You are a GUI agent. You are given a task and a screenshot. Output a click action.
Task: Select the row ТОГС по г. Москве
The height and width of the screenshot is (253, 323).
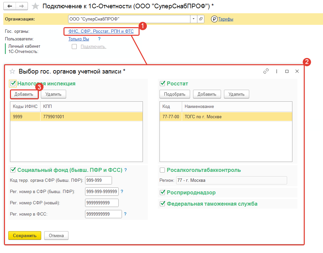coord(237,117)
